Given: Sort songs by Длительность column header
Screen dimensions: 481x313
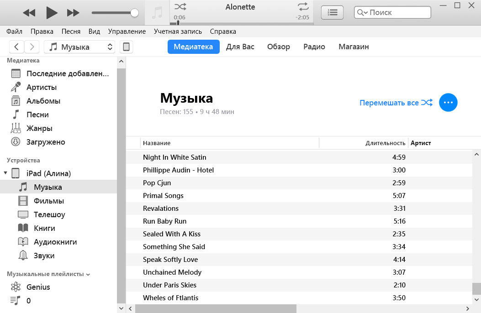Looking at the screenshot, I should (385, 143).
